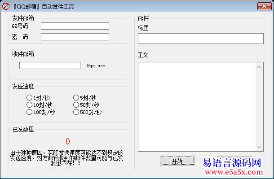The height and width of the screenshot is (179, 274).
Task: Click the 正文 label
Action: tap(143, 55)
